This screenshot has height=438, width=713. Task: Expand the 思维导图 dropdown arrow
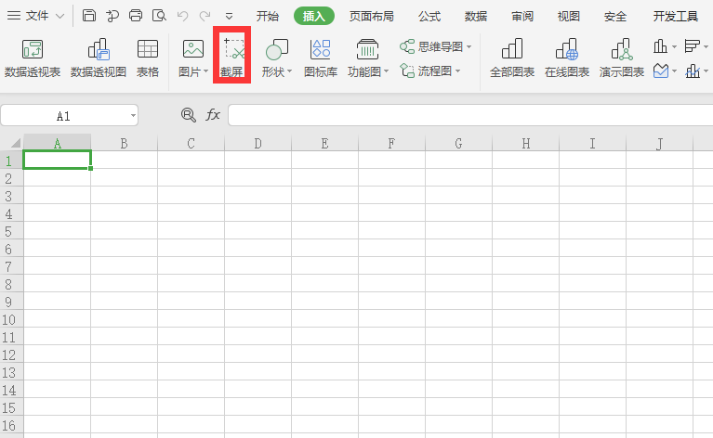click(469, 46)
